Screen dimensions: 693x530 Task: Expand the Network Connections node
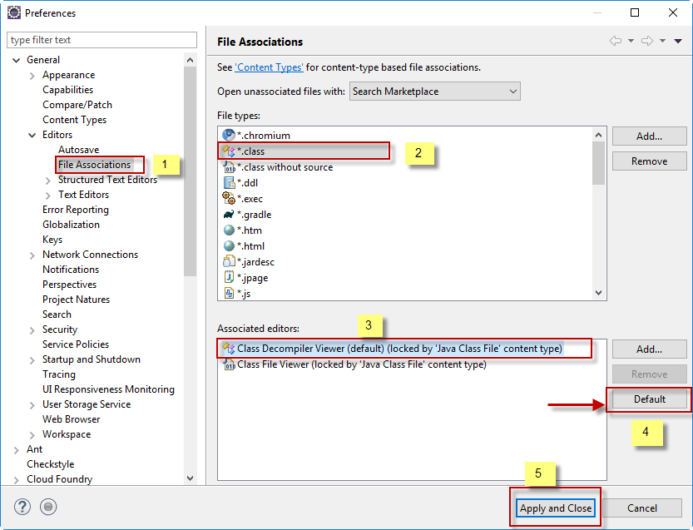pos(32,255)
